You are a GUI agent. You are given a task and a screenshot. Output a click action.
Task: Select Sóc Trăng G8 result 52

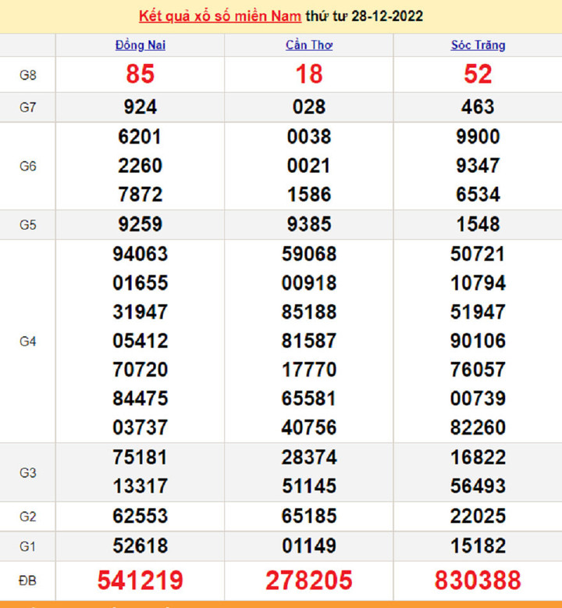tap(478, 74)
